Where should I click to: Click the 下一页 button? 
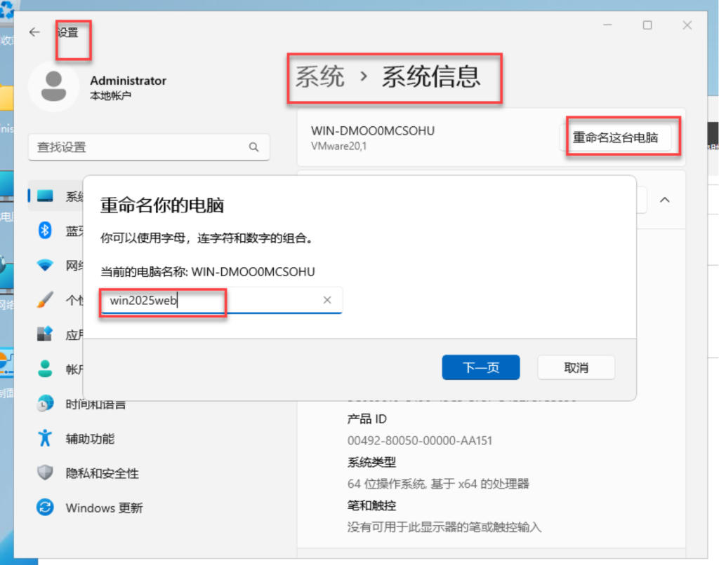[x=480, y=368]
